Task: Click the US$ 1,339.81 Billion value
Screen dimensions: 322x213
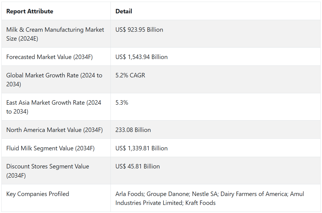Action: [x=141, y=148]
